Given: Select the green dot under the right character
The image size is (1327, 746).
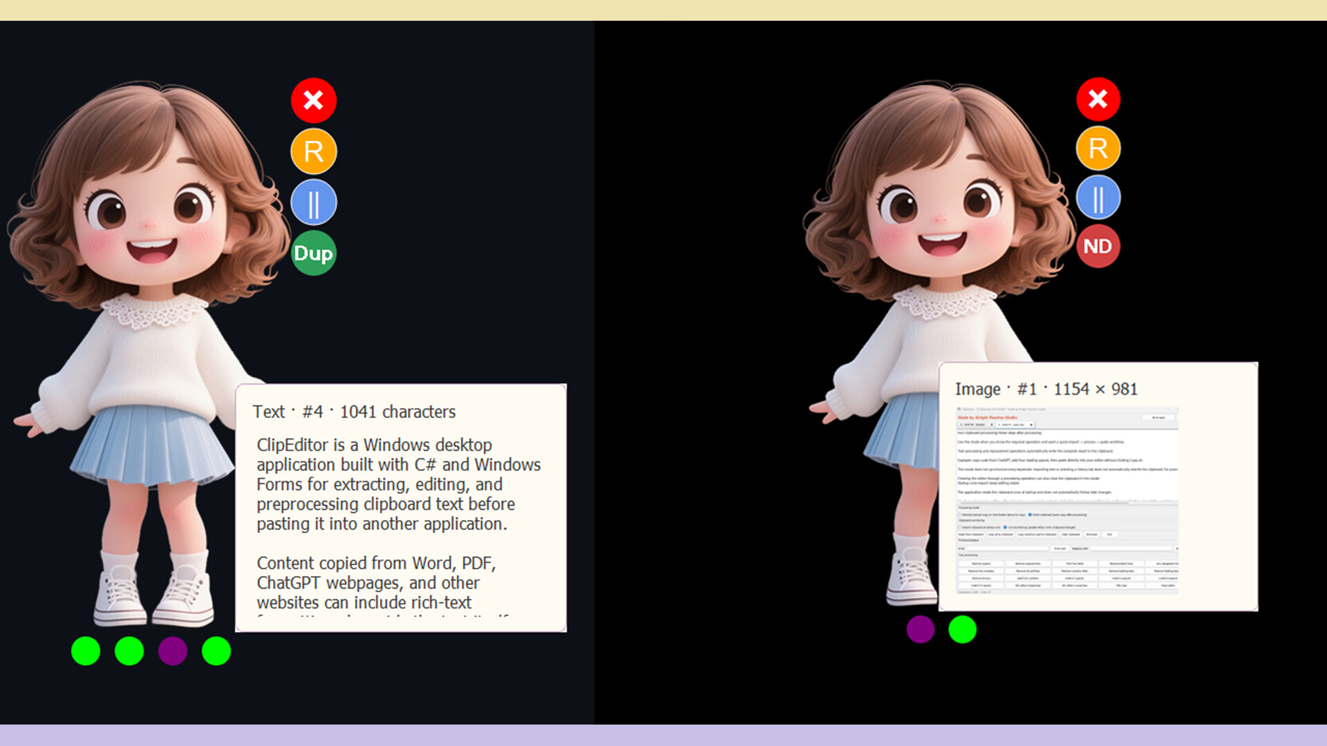Looking at the screenshot, I should tap(963, 629).
